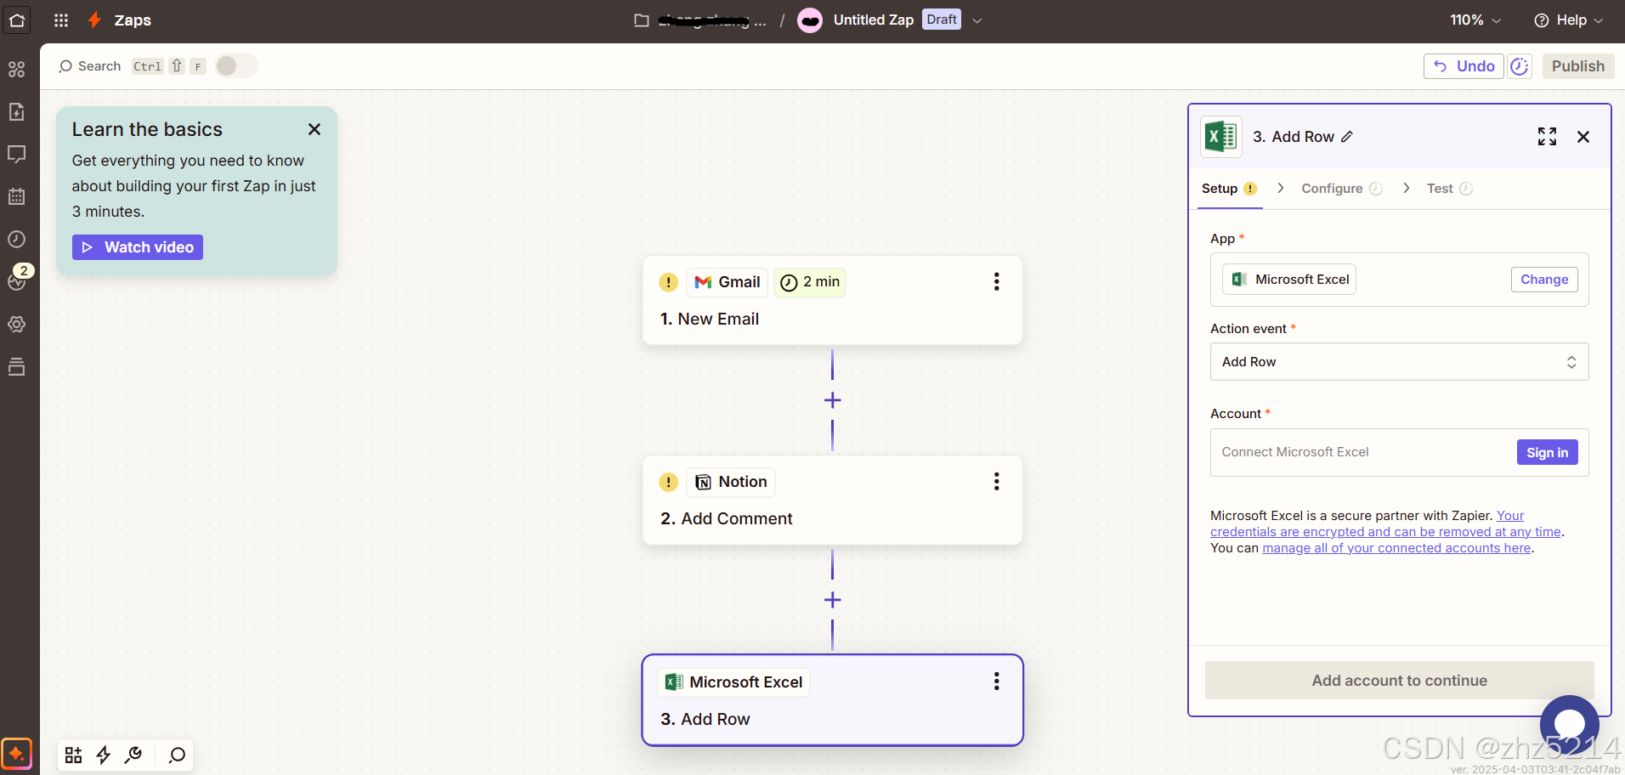Viewport: 1625px width, 775px height.
Task: Open the apps grid launcher
Action: 61,20
